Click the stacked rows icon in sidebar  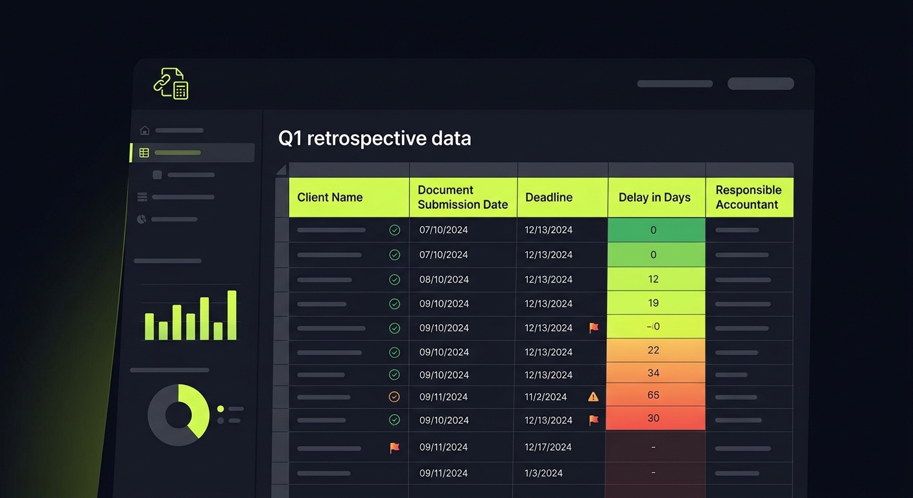pos(142,197)
